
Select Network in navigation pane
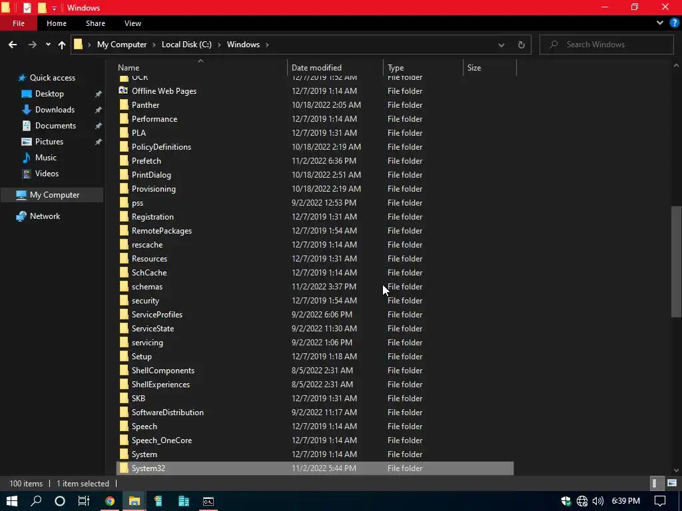(x=45, y=216)
